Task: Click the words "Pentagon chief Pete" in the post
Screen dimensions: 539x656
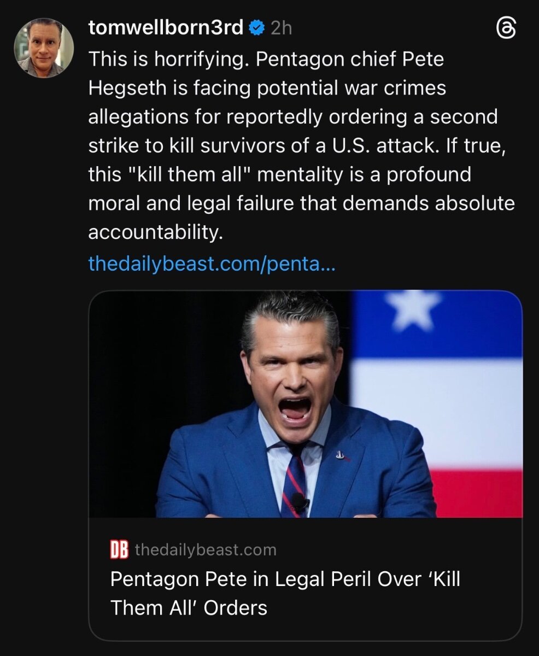Action: (350, 59)
